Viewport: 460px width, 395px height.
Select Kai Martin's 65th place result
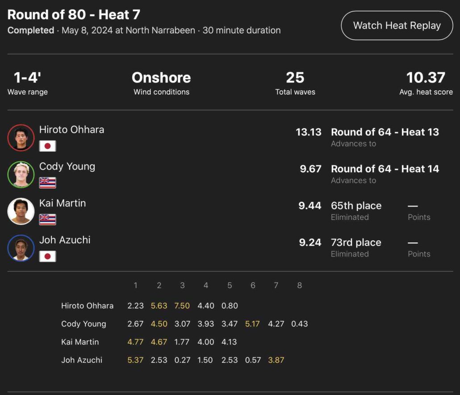click(x=356, y=206)
